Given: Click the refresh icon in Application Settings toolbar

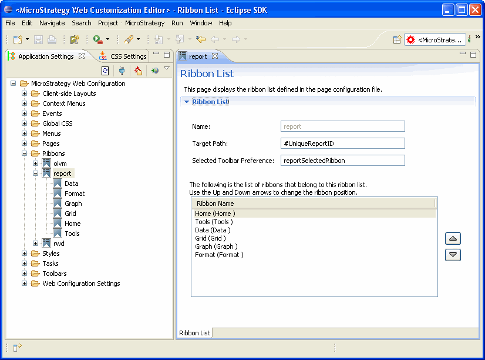Looking at the screenshot, I should click(105, 71).
